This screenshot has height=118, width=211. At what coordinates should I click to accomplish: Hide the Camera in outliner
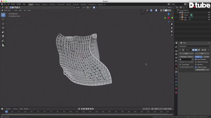(x=209, y=15)
